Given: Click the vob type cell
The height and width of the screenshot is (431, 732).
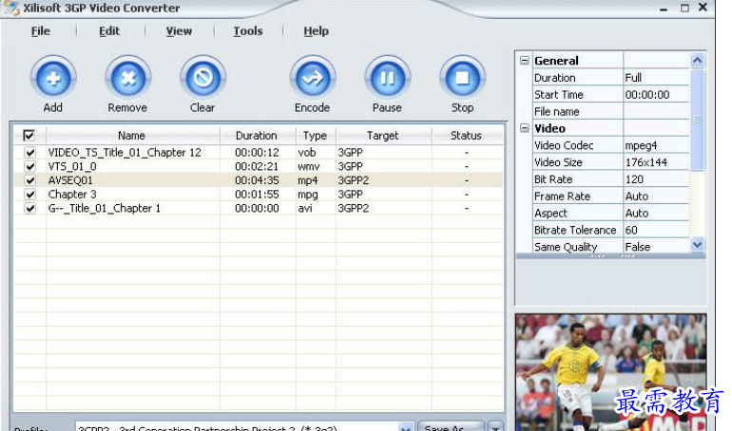Looking at the screenshot, I should coord(307,152).
